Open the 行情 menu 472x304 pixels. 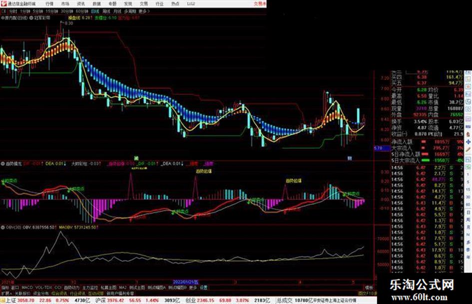click(49, 4)
